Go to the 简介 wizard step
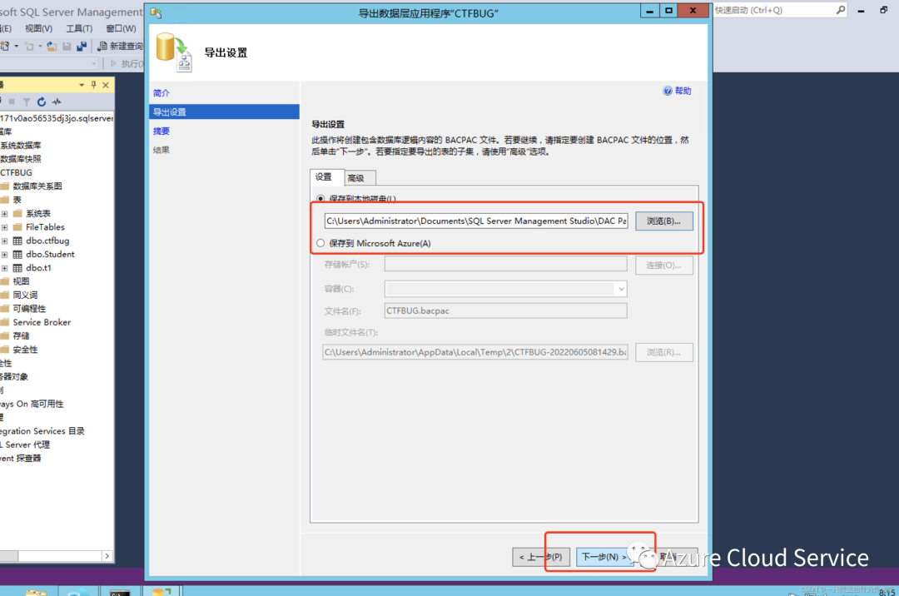 pos(161,93)
